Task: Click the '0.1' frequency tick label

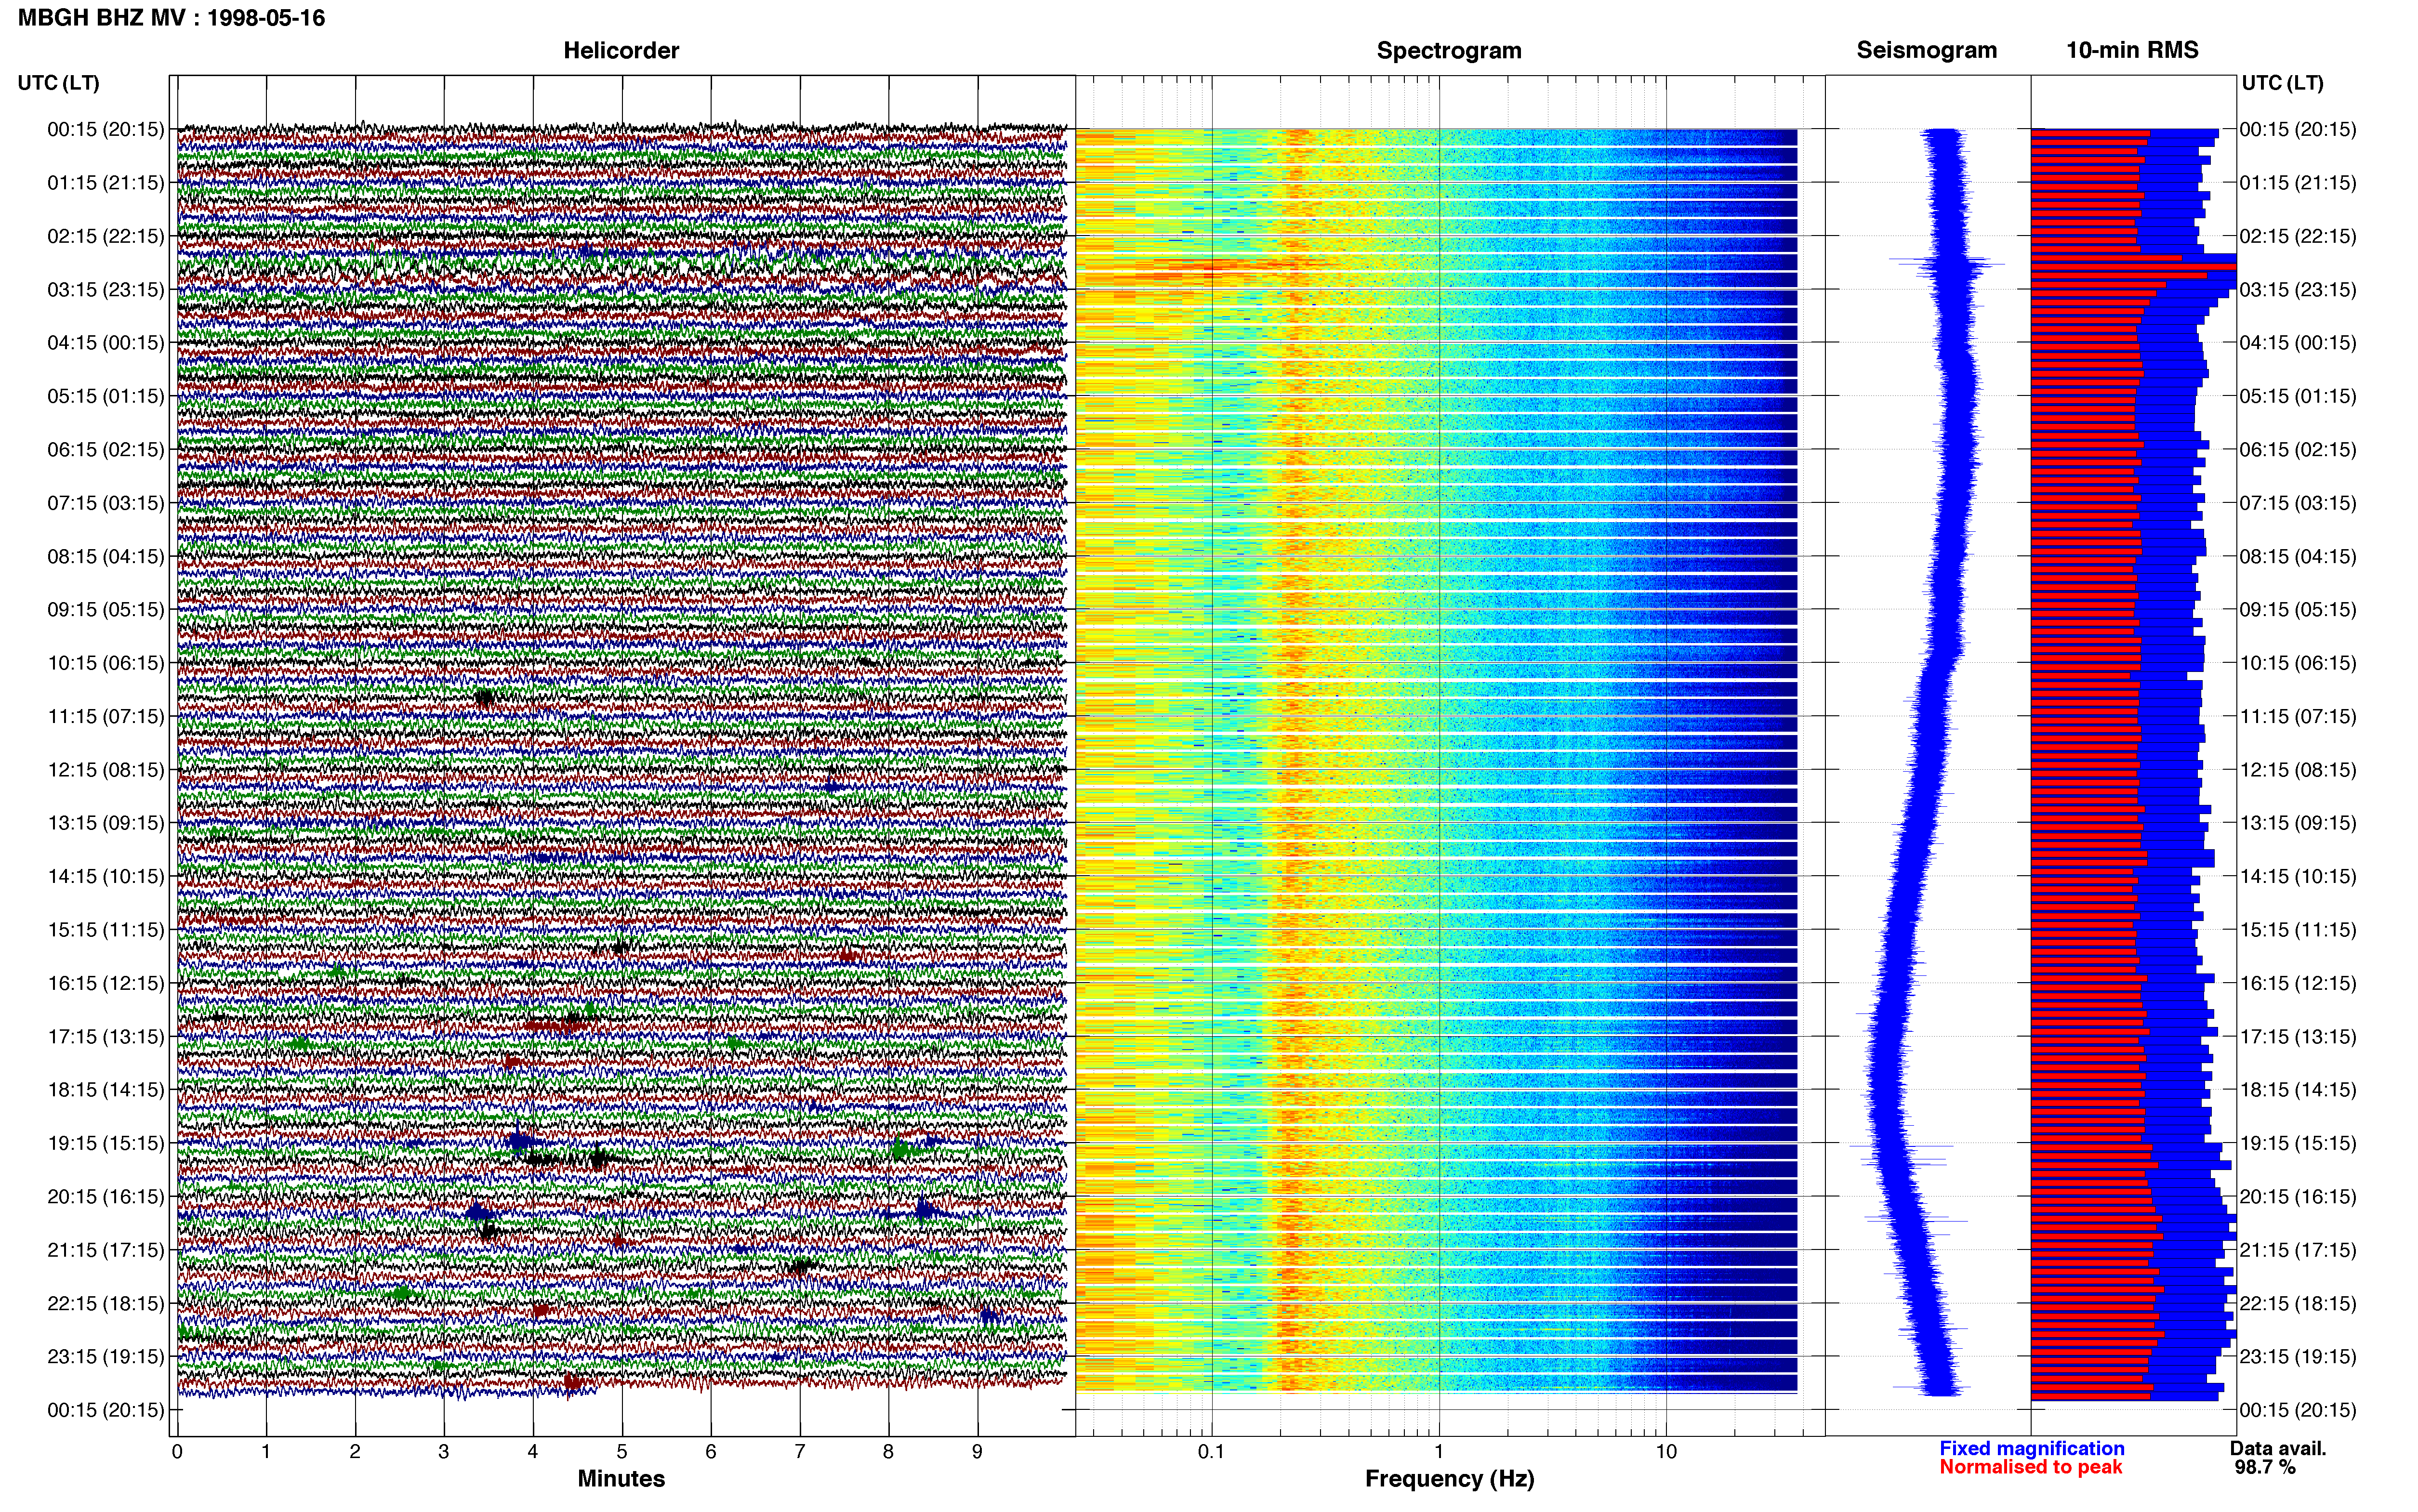Action: click(1211, 1451)
